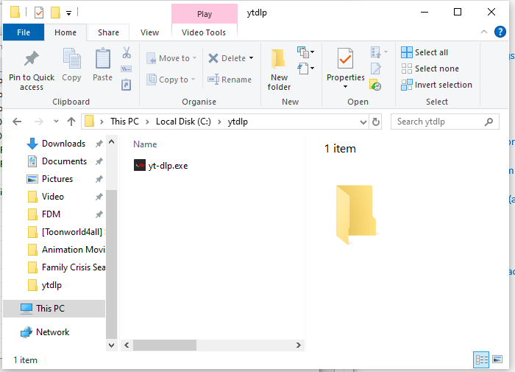This screenshot has width=515, height=372.
Task: Expand the Delete dropdown arrow
Action: [x=251, y=58]
